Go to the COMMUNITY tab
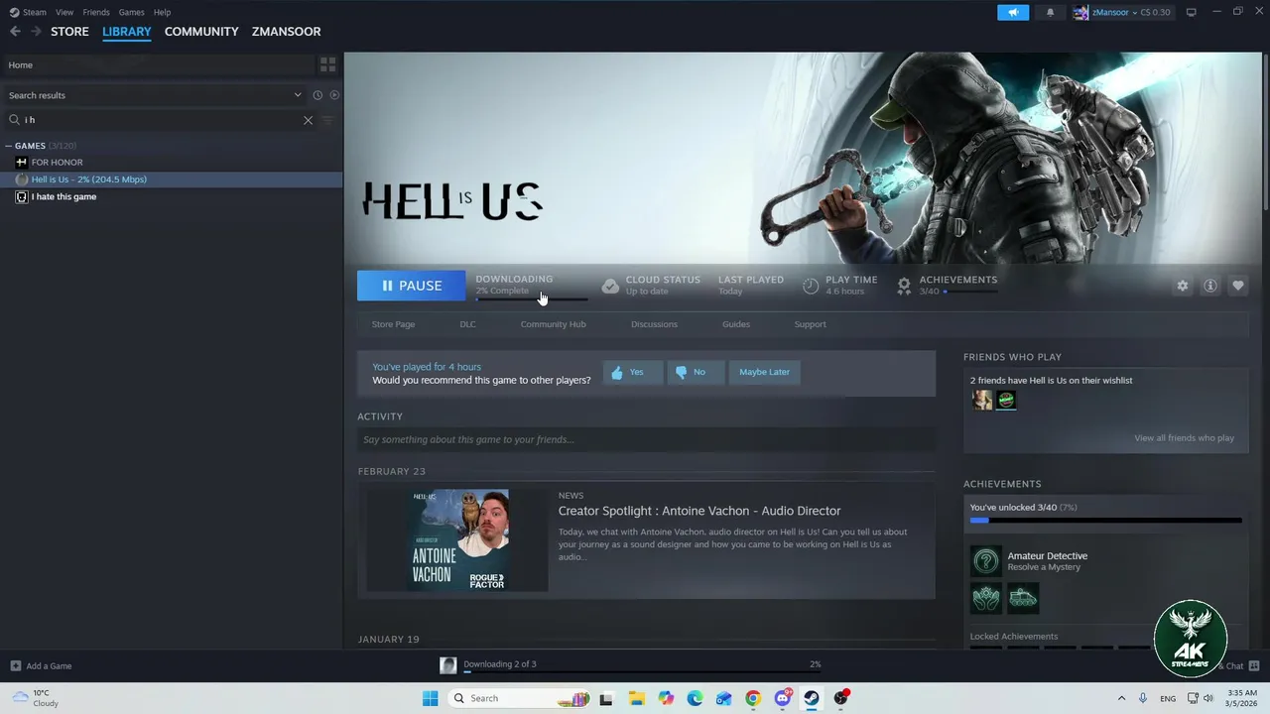 [x=201, y=32]
